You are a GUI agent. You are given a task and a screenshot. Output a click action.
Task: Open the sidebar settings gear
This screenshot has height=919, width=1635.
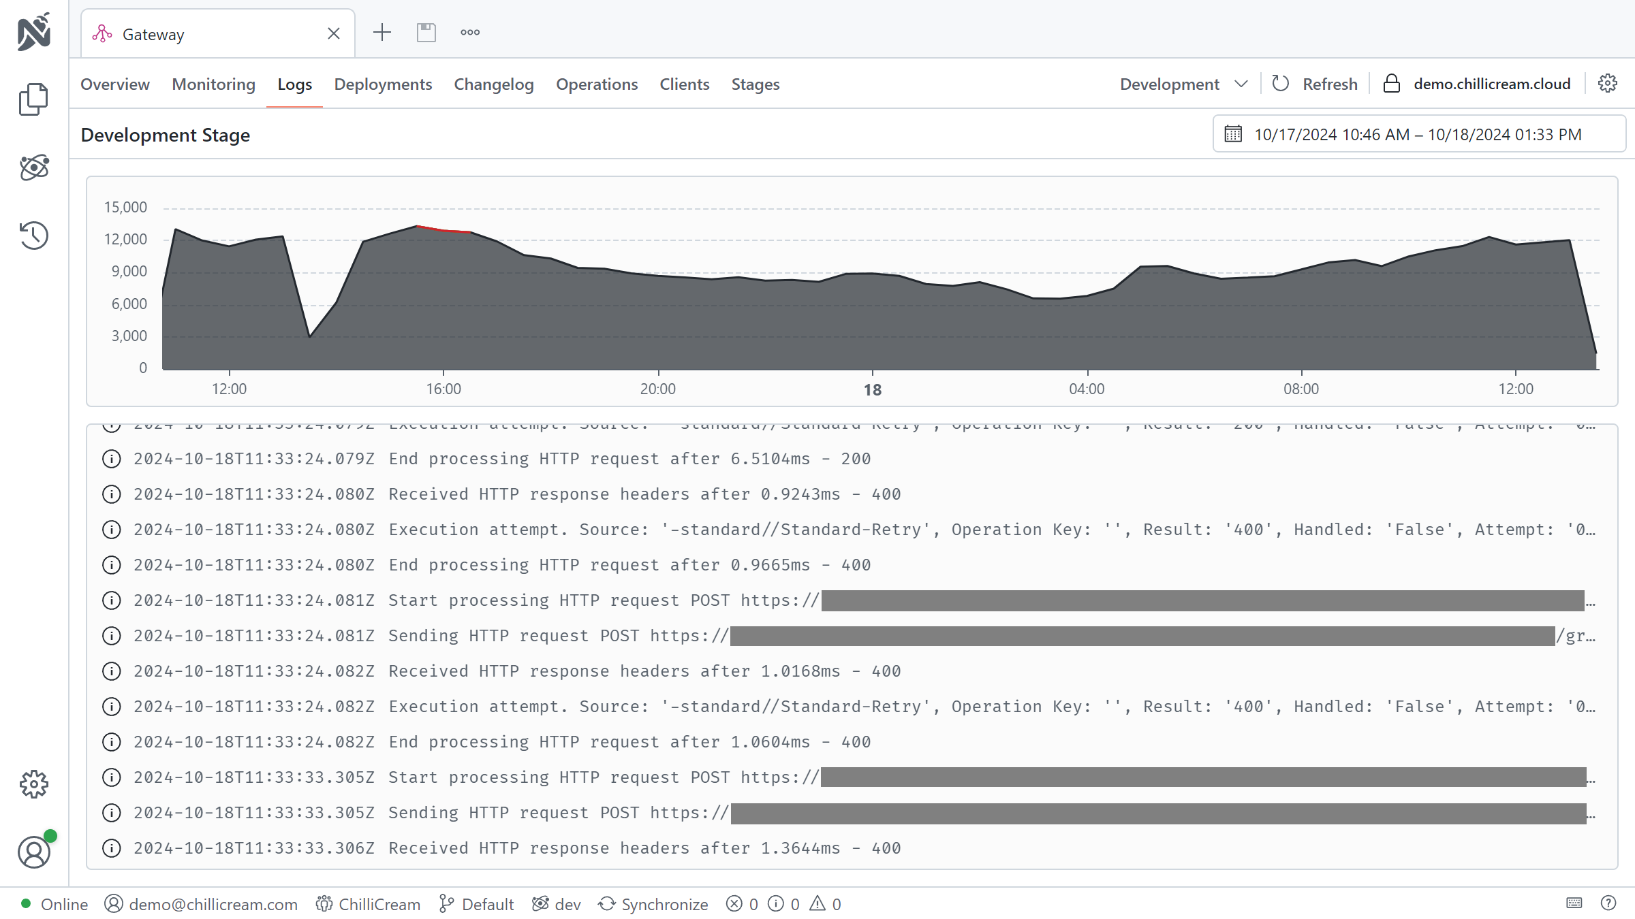coord(33,784)
